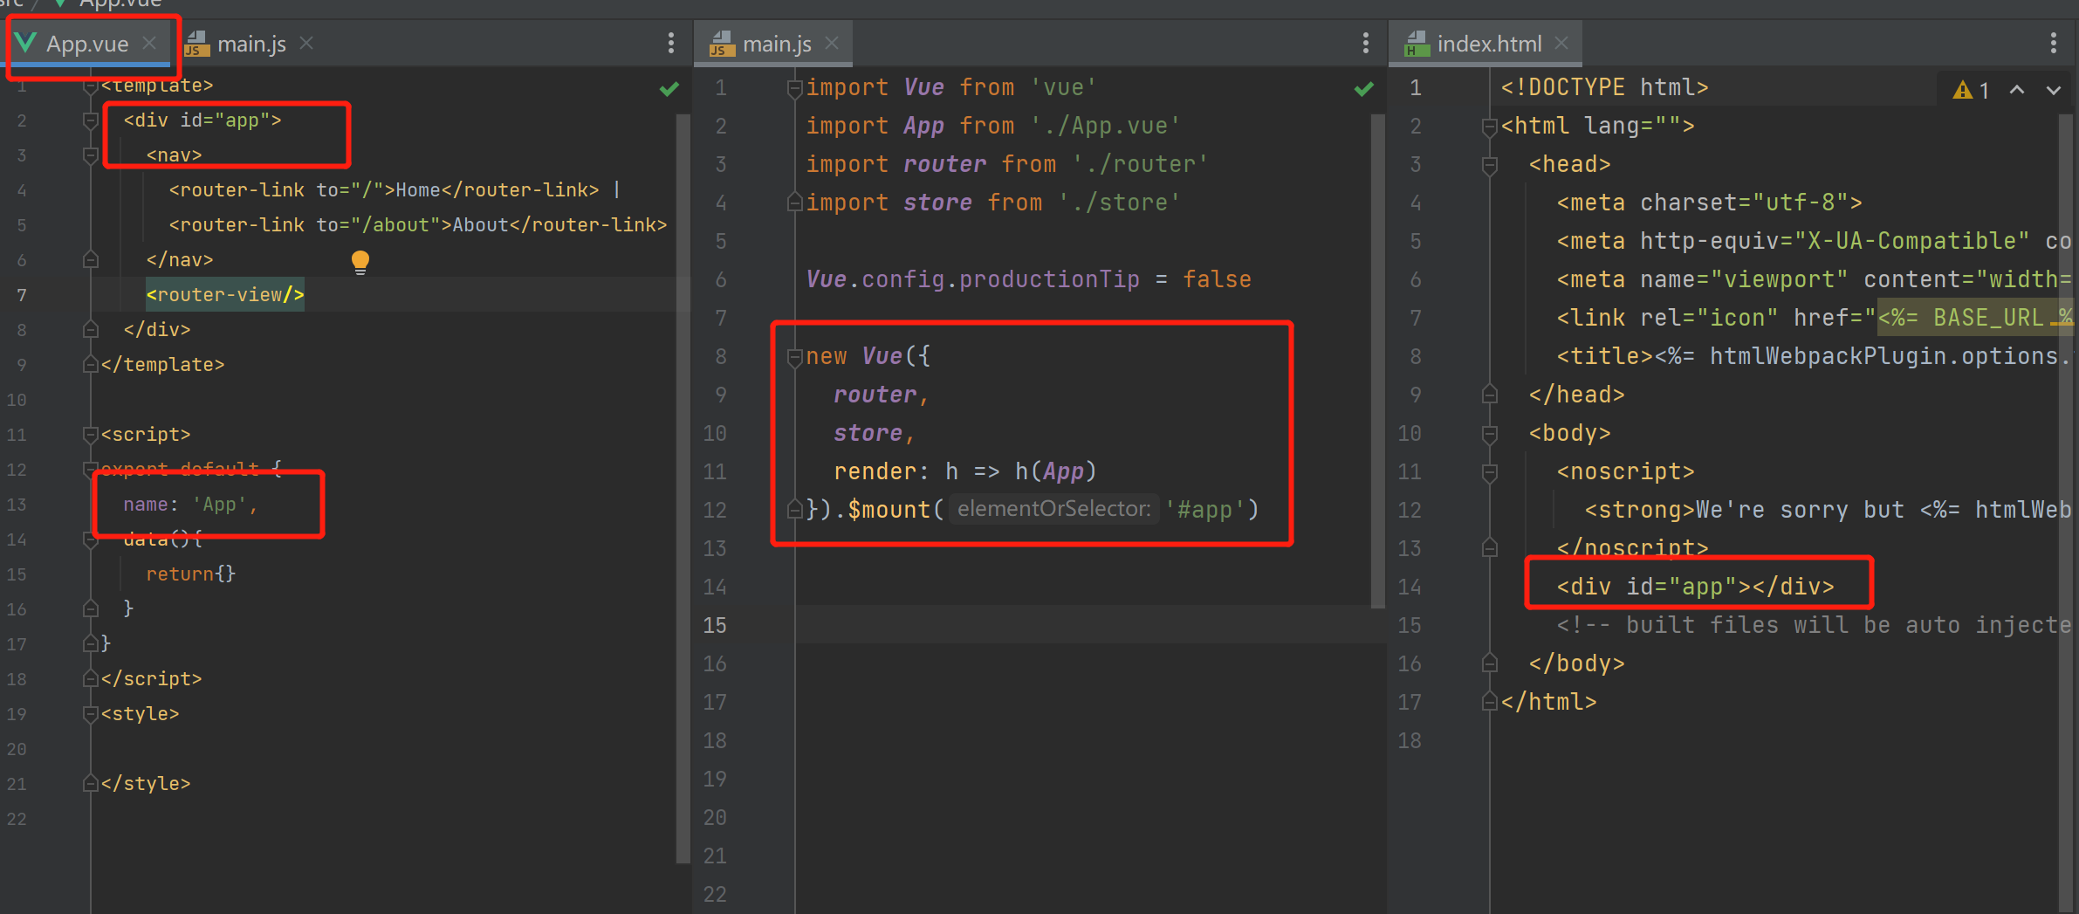This screenshot has height=914, width=2079.
Task: Click the Home router-link line in App.vue
Action: point(395,190)
